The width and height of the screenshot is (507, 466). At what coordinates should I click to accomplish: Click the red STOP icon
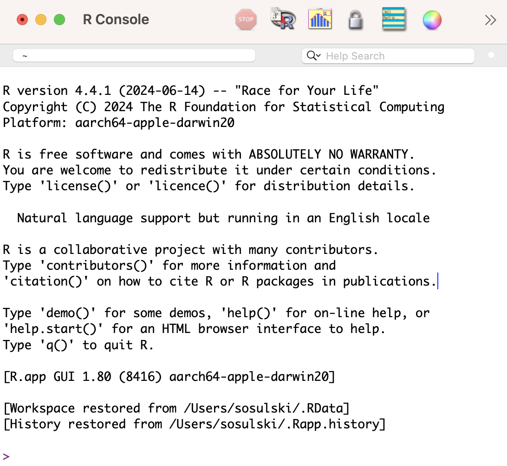(246, 20)
